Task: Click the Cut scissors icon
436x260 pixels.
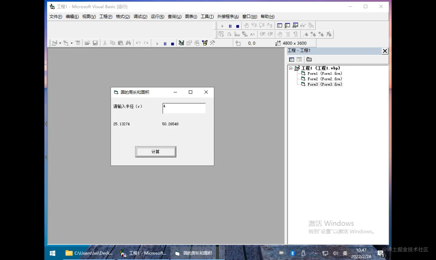Action: 105,43
